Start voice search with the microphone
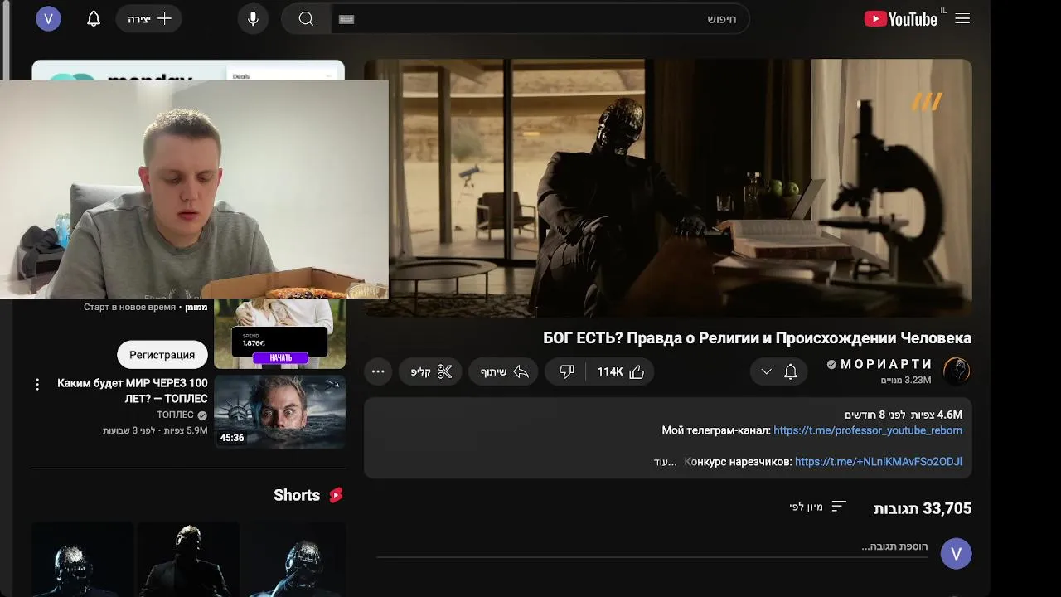The width and height of the screenshot is (1061, 597). point(253,19)
